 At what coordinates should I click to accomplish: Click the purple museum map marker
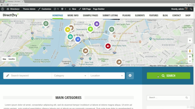coord(97,24)
